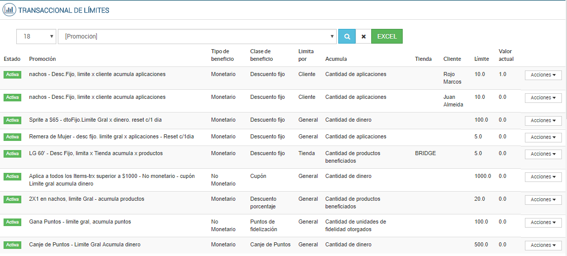Export the table with the EXCEL button
This screenshot has height=256, width=567.
tap(387, 36)
